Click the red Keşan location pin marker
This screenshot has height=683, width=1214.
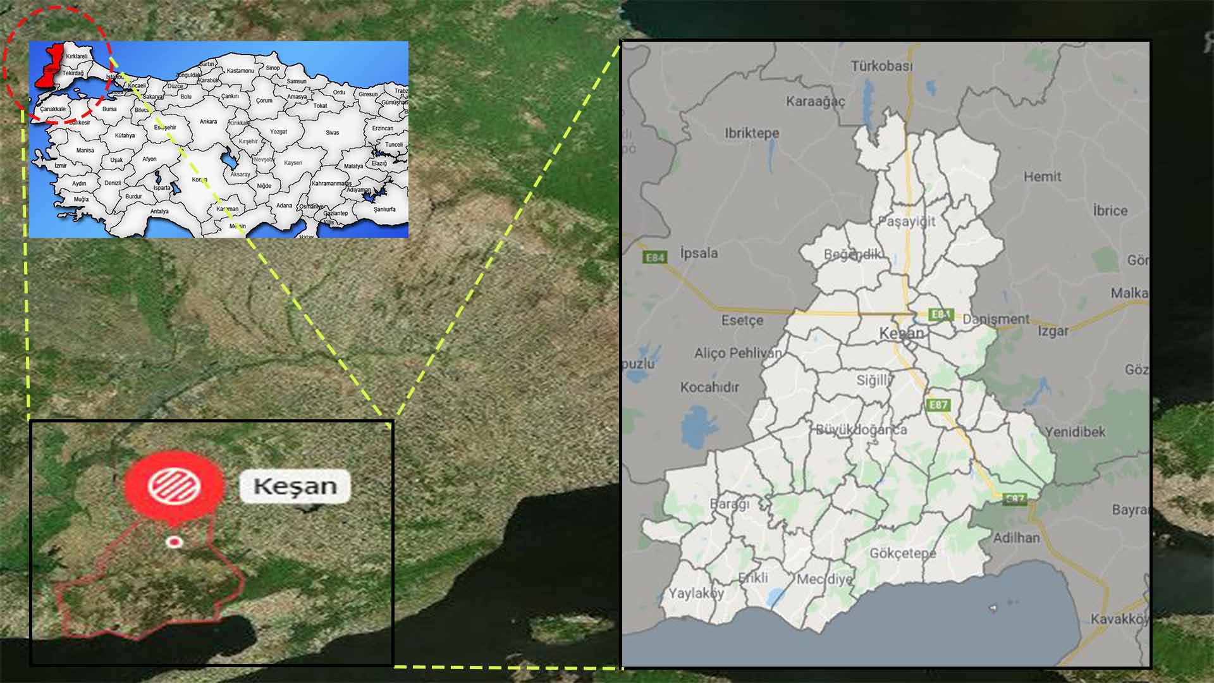tap(174, 486)
